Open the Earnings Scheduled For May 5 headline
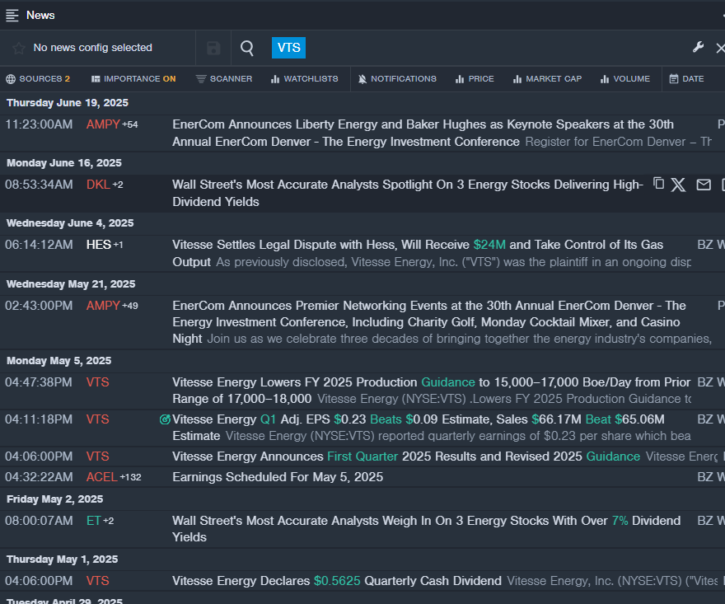The image size is (725, 604). [278, 477]
